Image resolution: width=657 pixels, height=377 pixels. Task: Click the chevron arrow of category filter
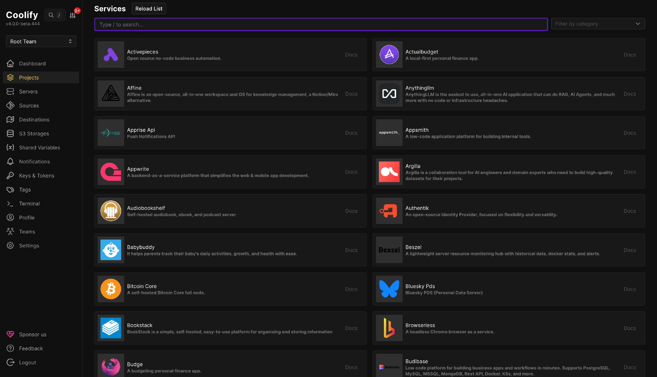point(638,24)
